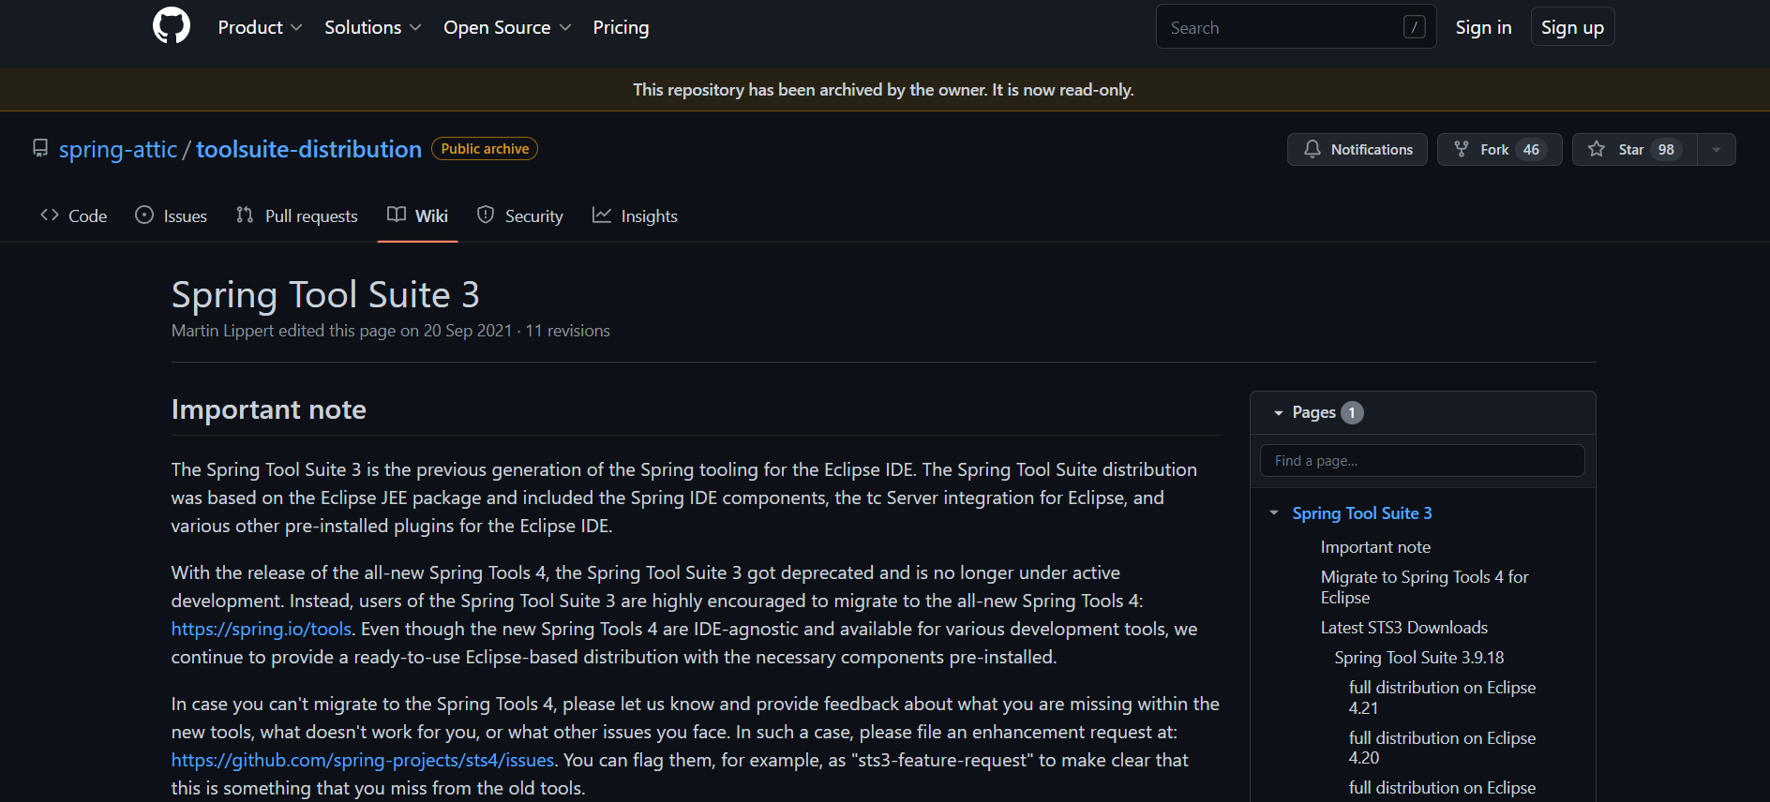1770x802 pixels.
Task: Go to the Pricing page
Action: [x=621, y=27]
